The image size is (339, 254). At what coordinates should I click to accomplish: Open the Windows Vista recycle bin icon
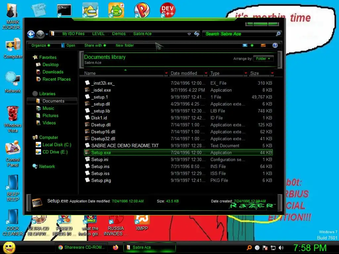point(13,119)
